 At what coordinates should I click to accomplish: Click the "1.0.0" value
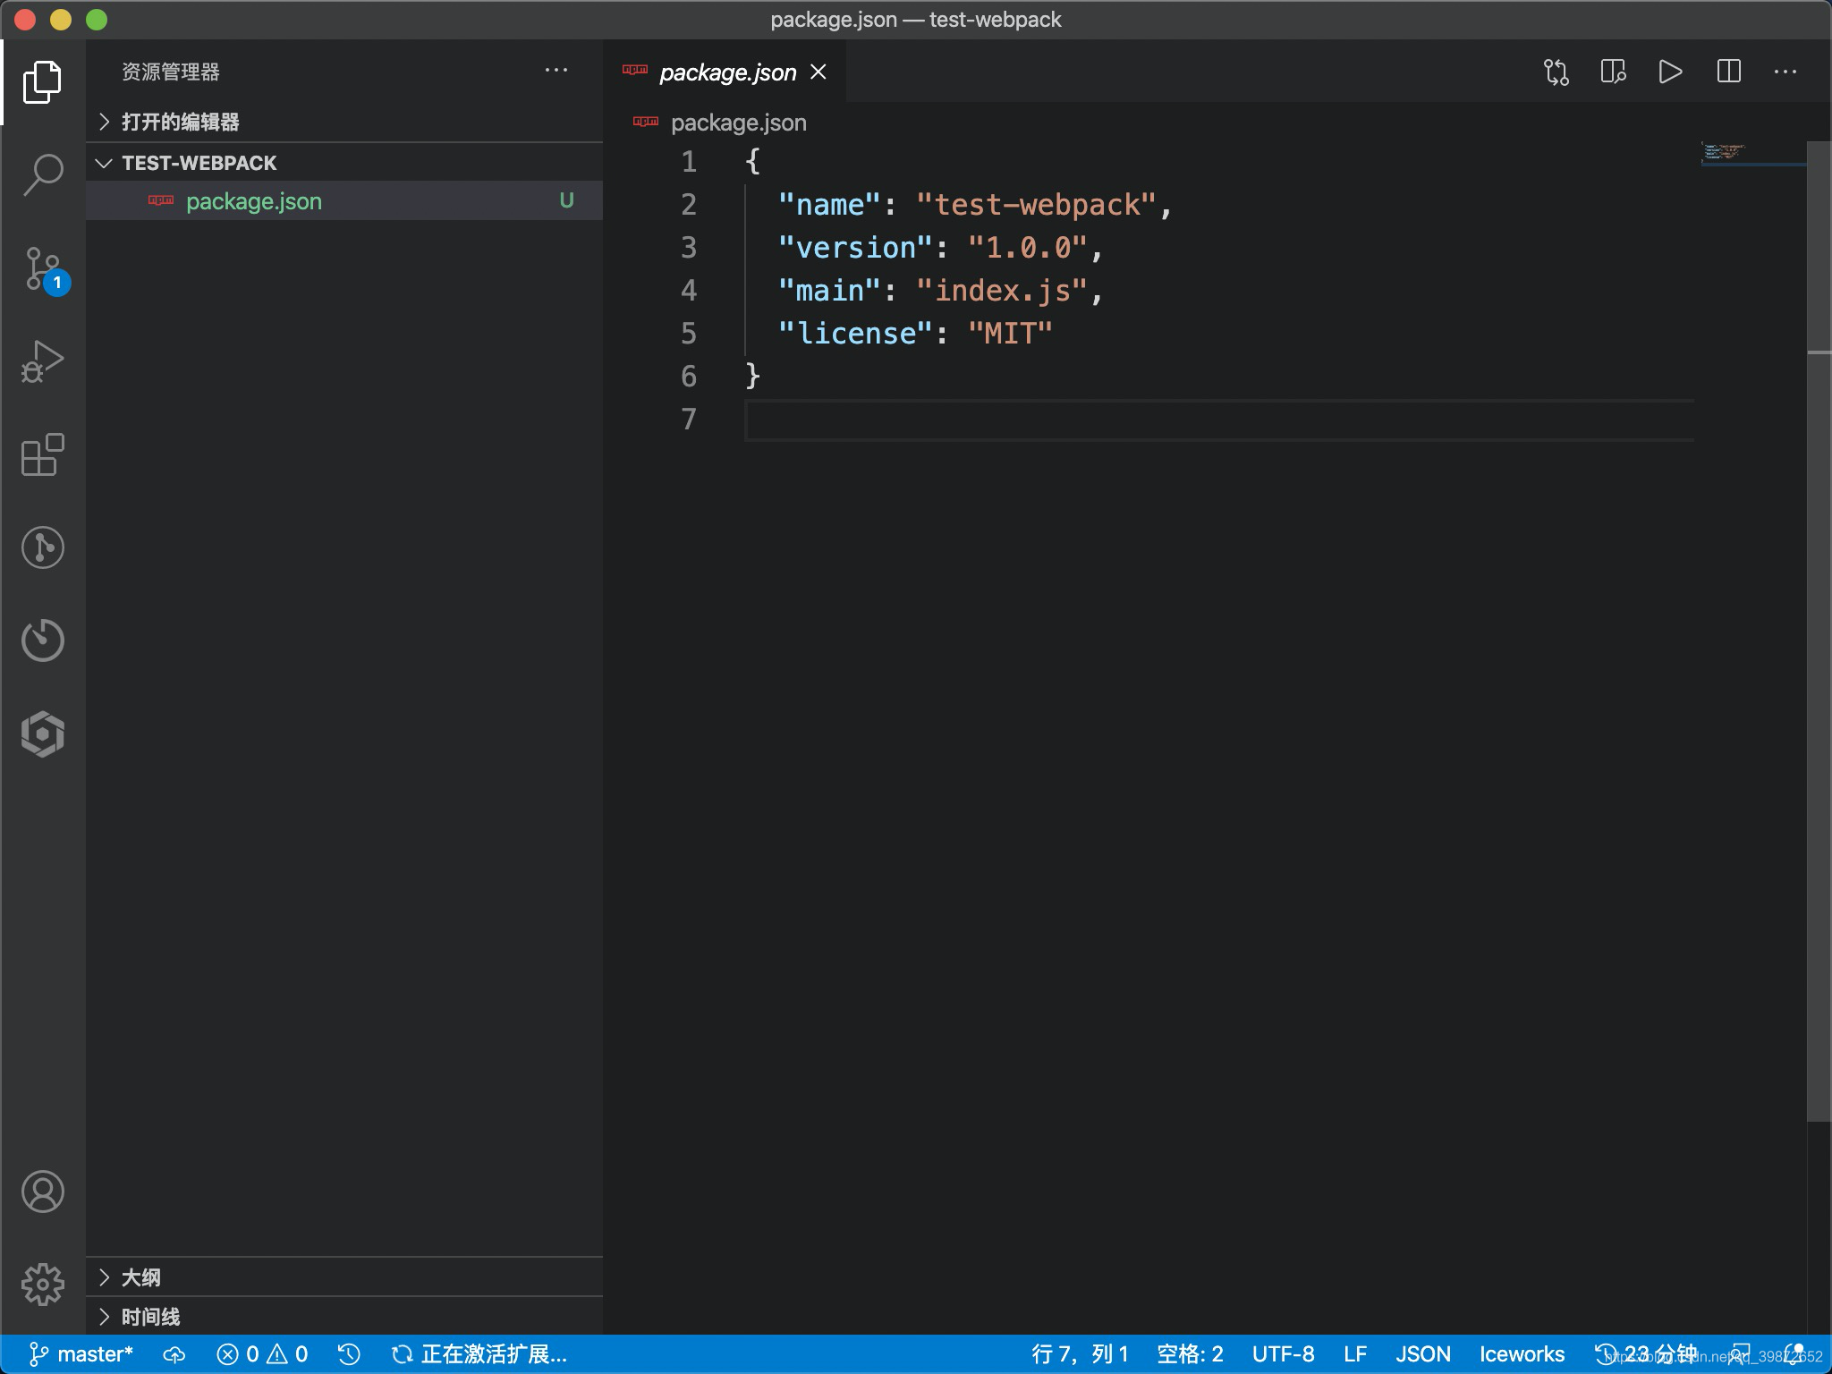pos(1027,248)
